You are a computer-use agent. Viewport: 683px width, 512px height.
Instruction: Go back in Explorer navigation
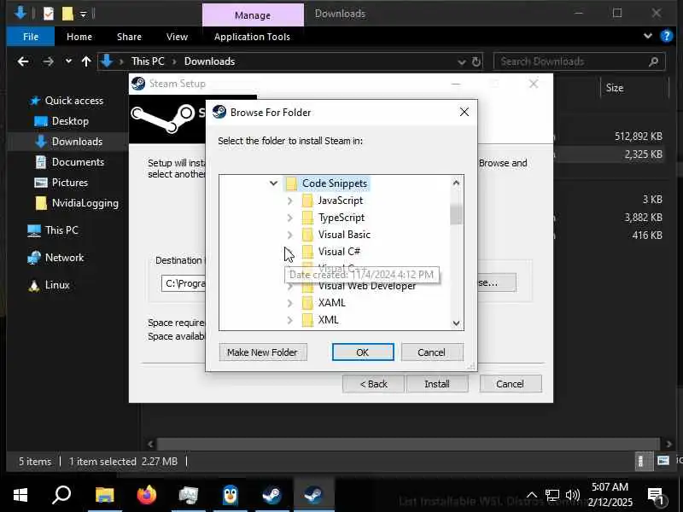[x=23, y=61]
